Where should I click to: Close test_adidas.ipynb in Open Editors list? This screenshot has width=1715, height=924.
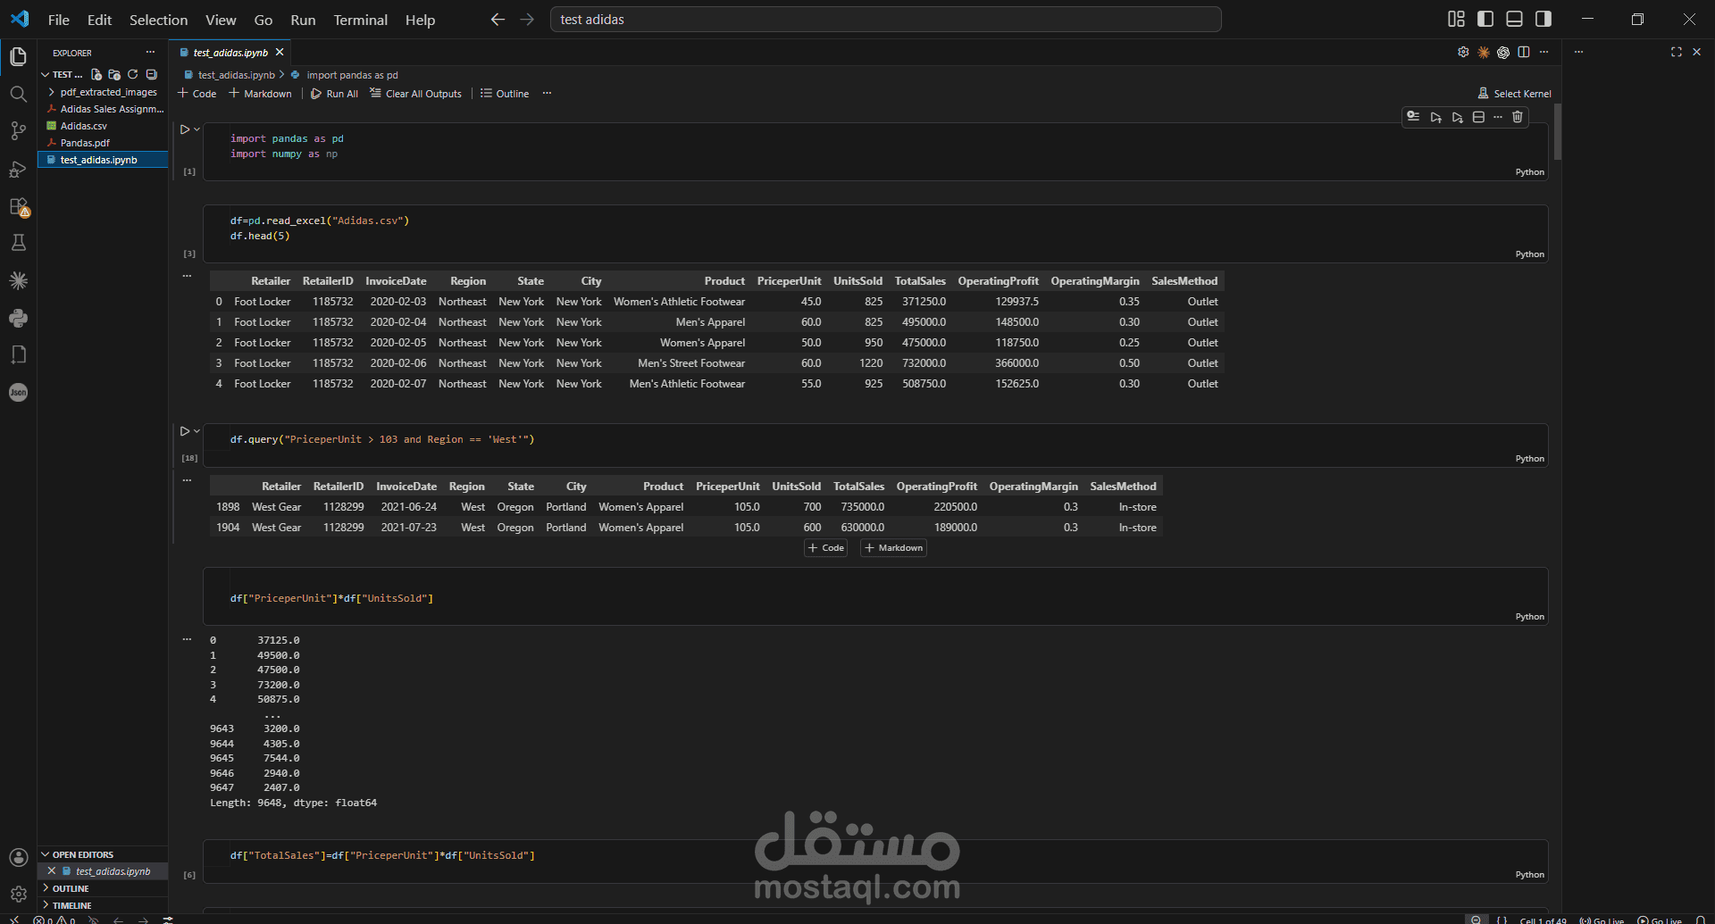(x=51, y=871)
